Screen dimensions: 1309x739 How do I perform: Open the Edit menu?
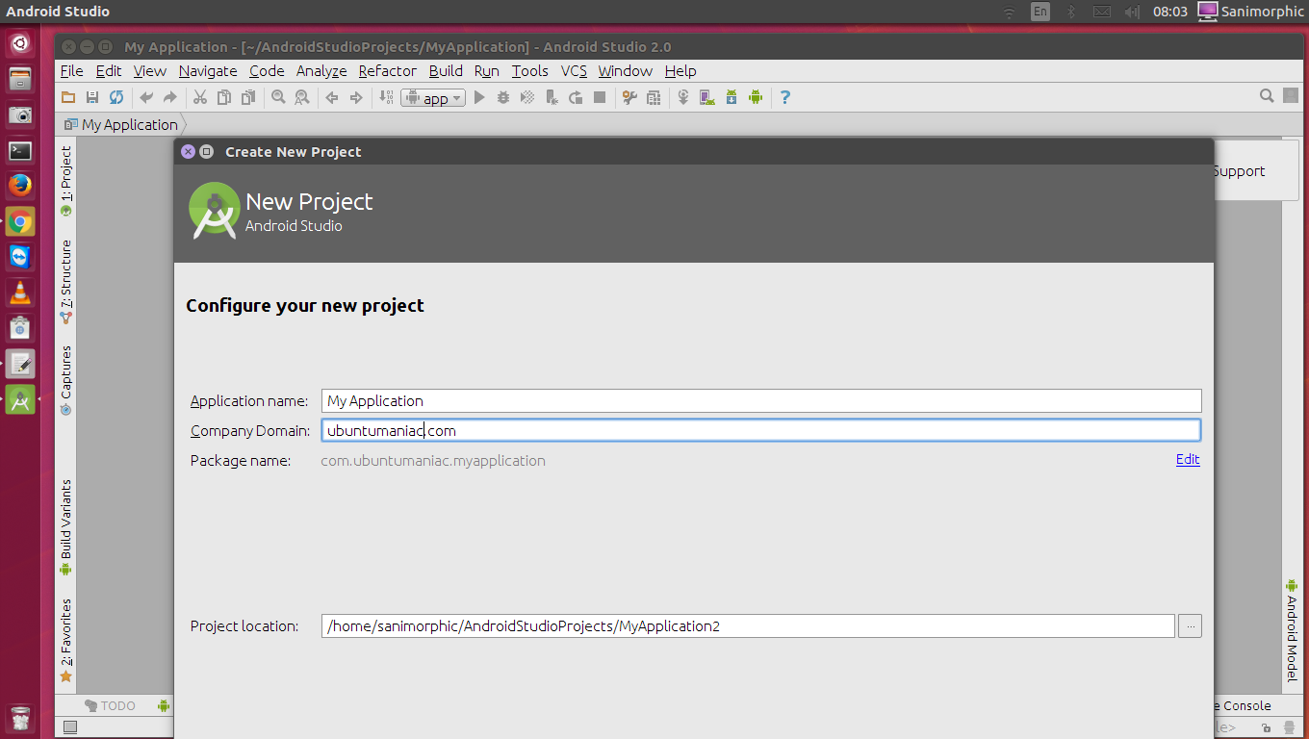point(109,71)
